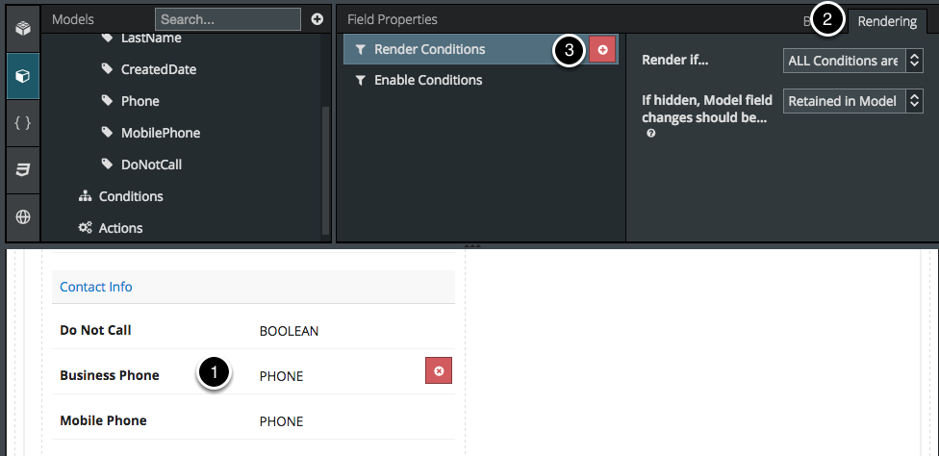
Task: Select the MobilePhone field in the tree
Action: [x=160, y=133]
